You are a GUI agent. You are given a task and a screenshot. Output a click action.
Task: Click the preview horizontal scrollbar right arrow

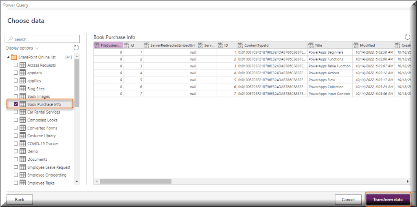[408, 181]
